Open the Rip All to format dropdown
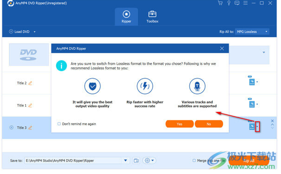Screen dimensions: 281x174 (252, 32)
